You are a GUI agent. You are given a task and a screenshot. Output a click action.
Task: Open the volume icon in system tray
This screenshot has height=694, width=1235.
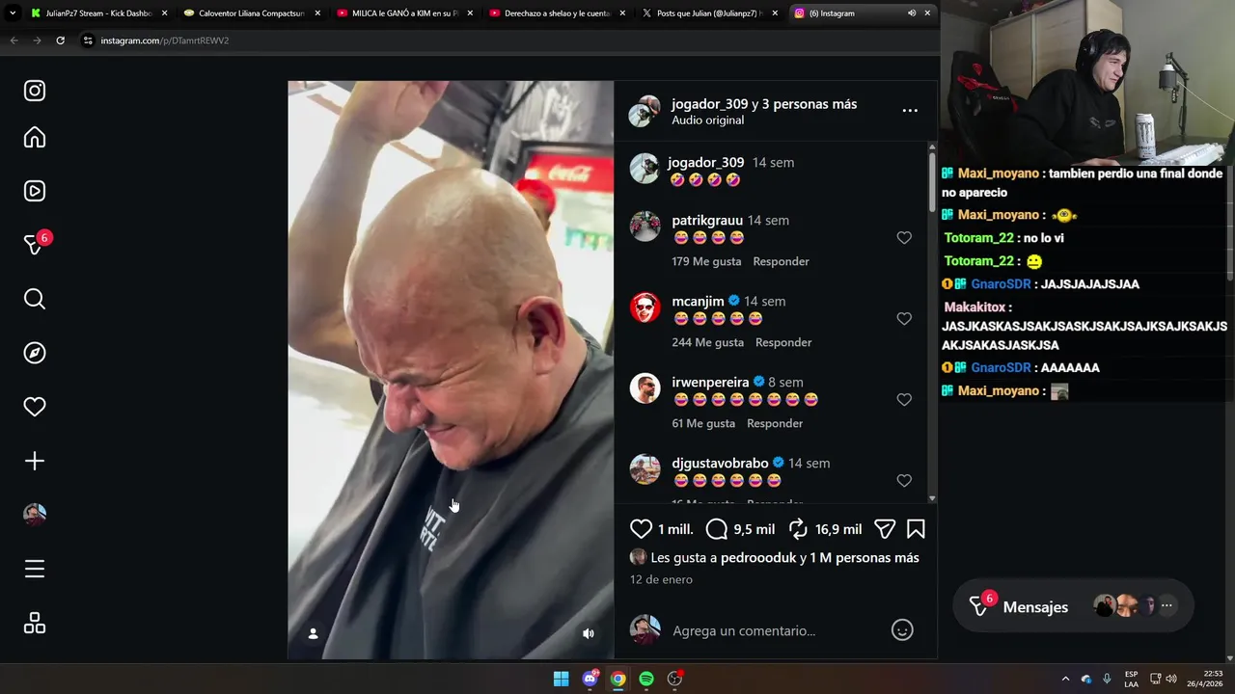(x=1171, y=679)
